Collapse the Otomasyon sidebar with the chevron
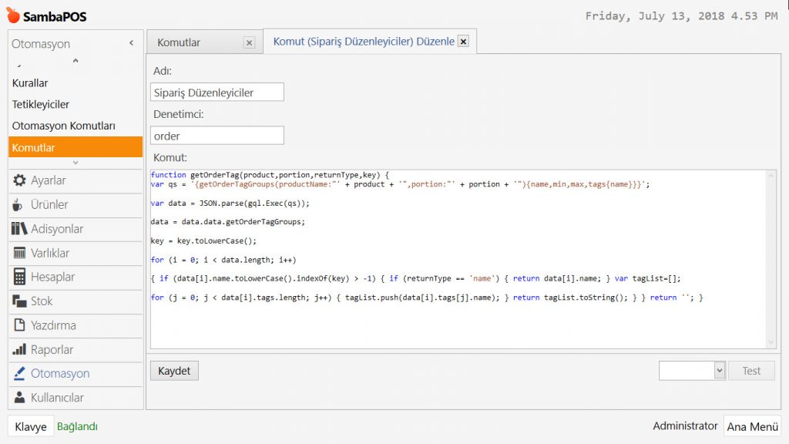 click(x=131, y=44)
